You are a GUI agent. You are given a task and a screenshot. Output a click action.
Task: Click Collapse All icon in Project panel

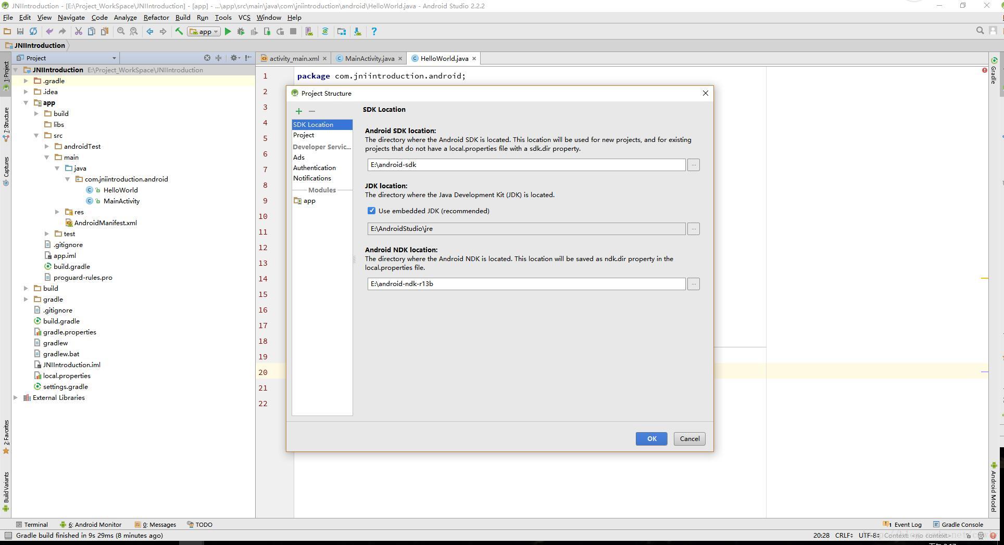tap(219, 58)
